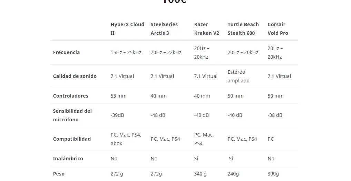Click the Calidad de sonido row label
The image size is (351, 181).
[x=75, y=76]
